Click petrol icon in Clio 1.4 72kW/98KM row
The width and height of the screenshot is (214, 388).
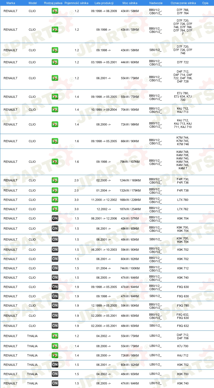[55, 124]
